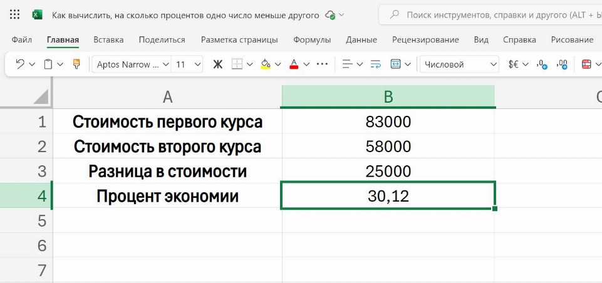
Task: Open the app launcher grid icon
Action: pyautogui.click(x=15, y=15)
